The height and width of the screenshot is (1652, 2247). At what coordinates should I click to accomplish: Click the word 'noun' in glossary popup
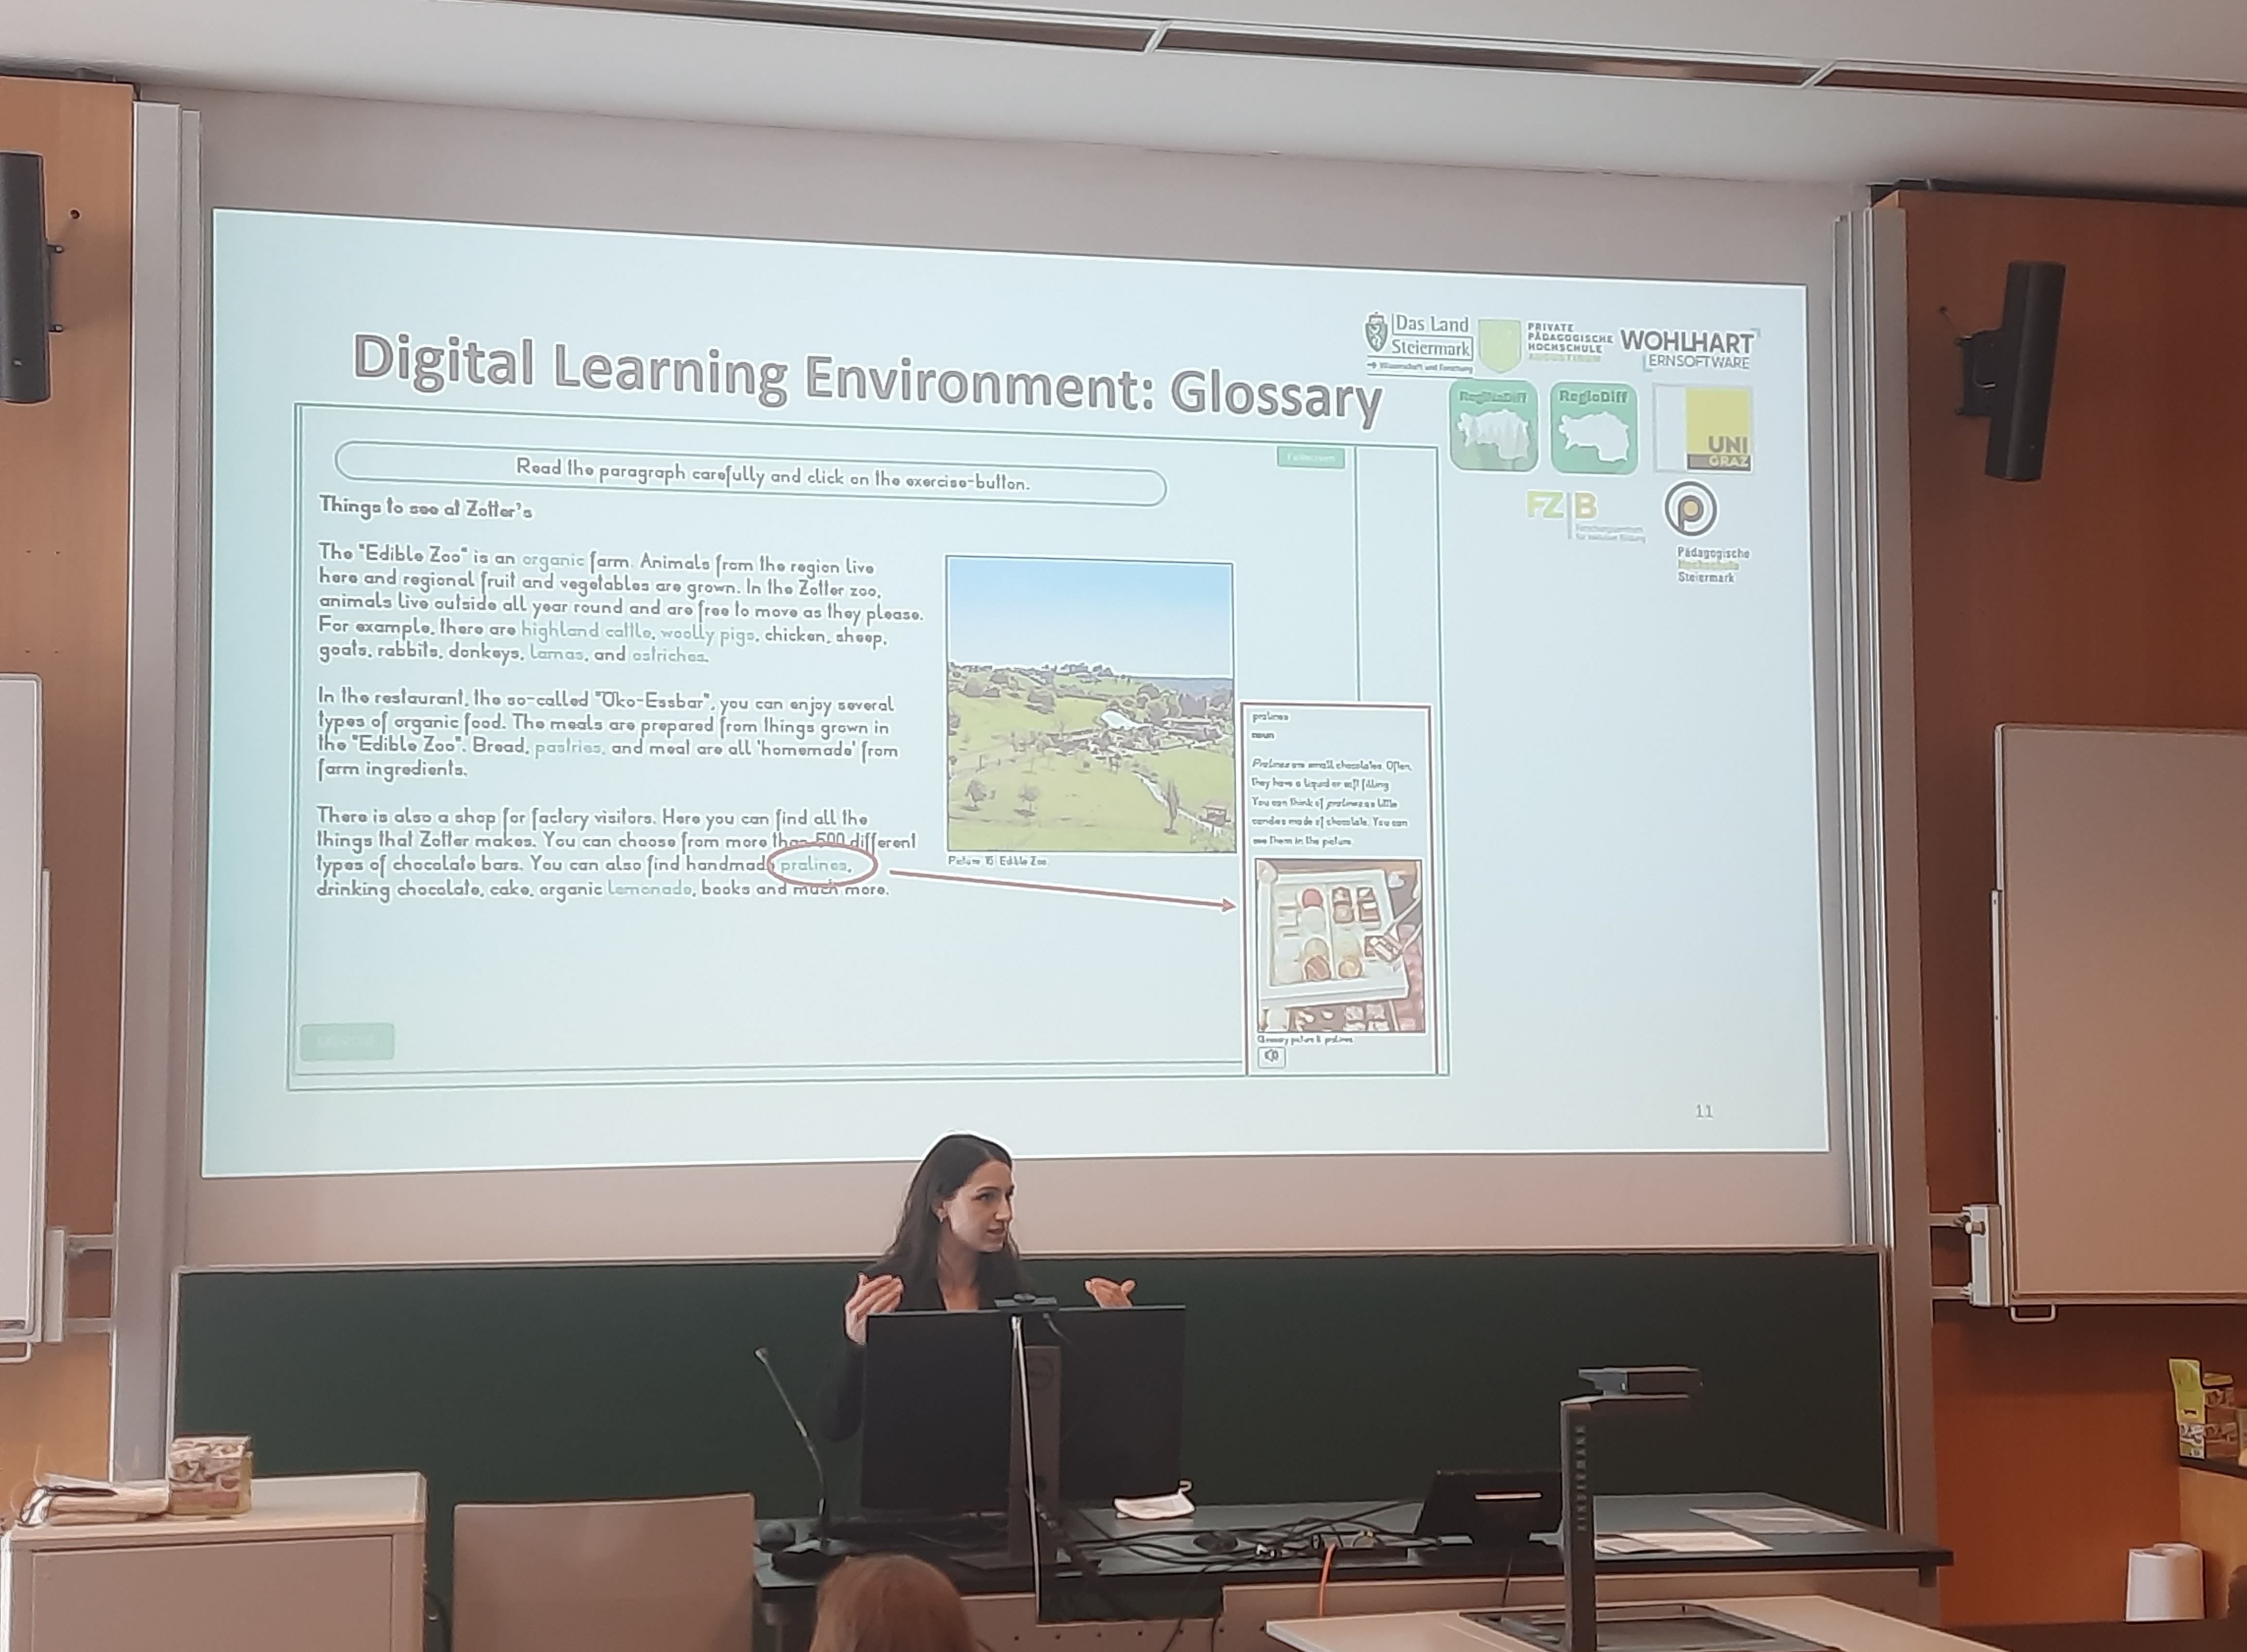[1263, 735]
